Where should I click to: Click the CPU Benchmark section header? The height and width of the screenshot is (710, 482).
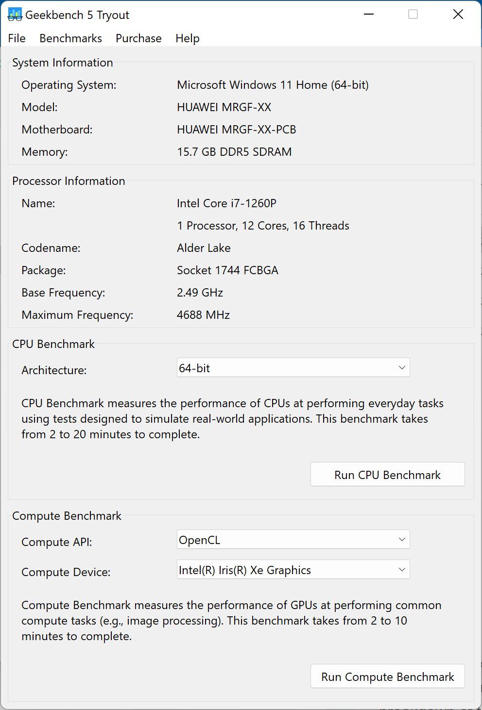(x=53, y=344)
